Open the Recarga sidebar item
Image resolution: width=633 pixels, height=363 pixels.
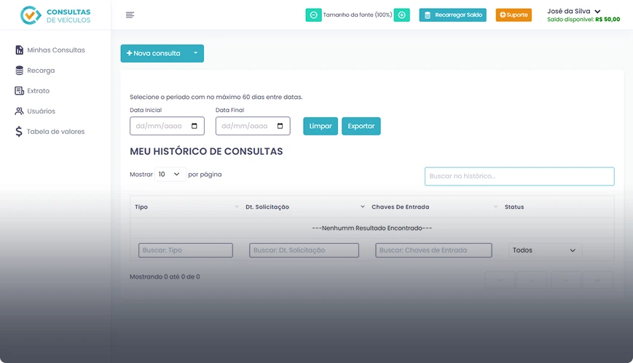(x=41, y=71)
